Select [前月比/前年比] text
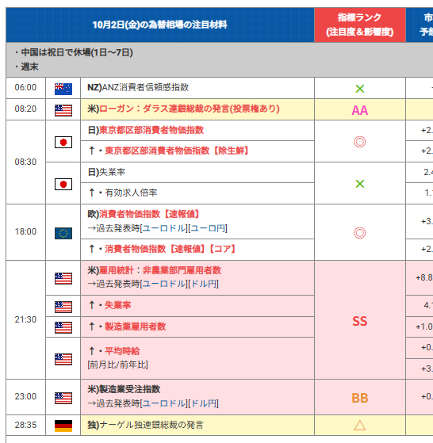This screenshot has height=443, width=433. point(117,365)
